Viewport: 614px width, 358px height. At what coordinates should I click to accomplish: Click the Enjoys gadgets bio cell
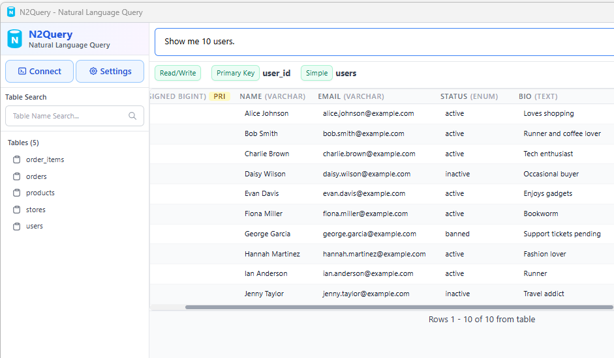click(548, 193)
